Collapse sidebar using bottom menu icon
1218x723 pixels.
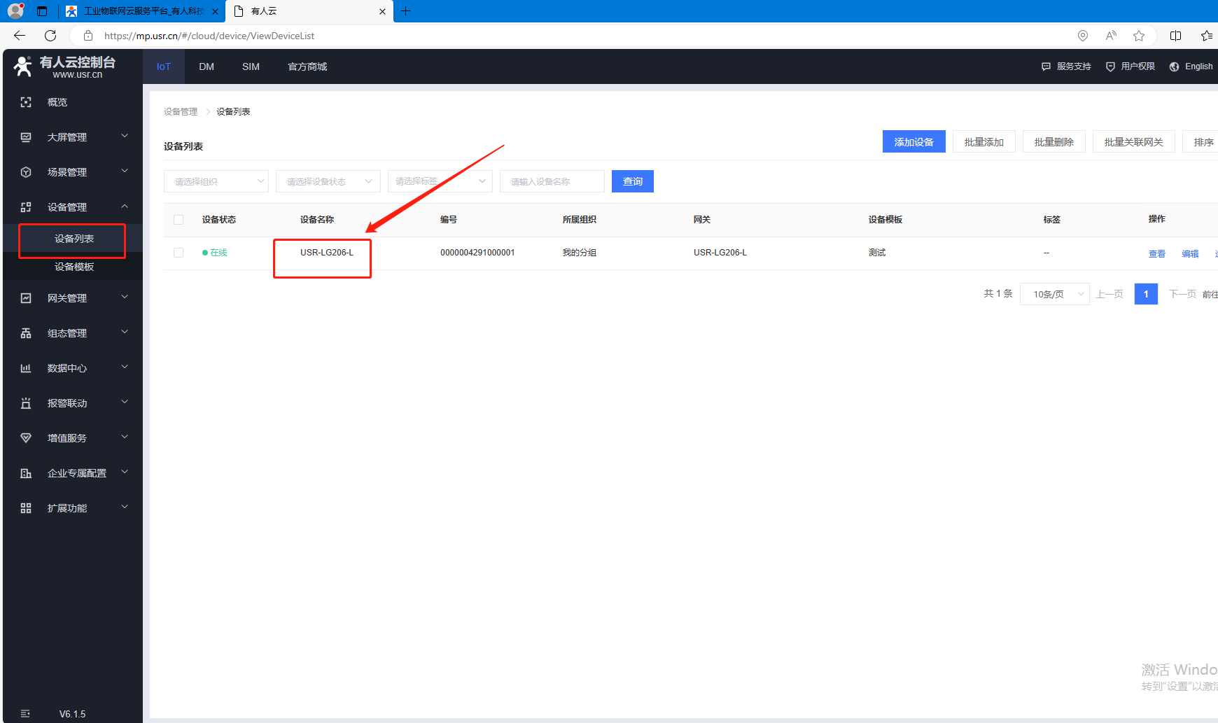25,714
